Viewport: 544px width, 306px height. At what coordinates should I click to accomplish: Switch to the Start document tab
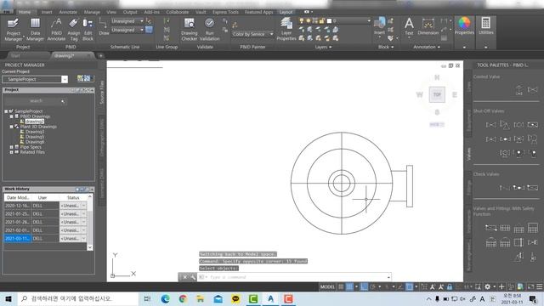tap(15, 55)
